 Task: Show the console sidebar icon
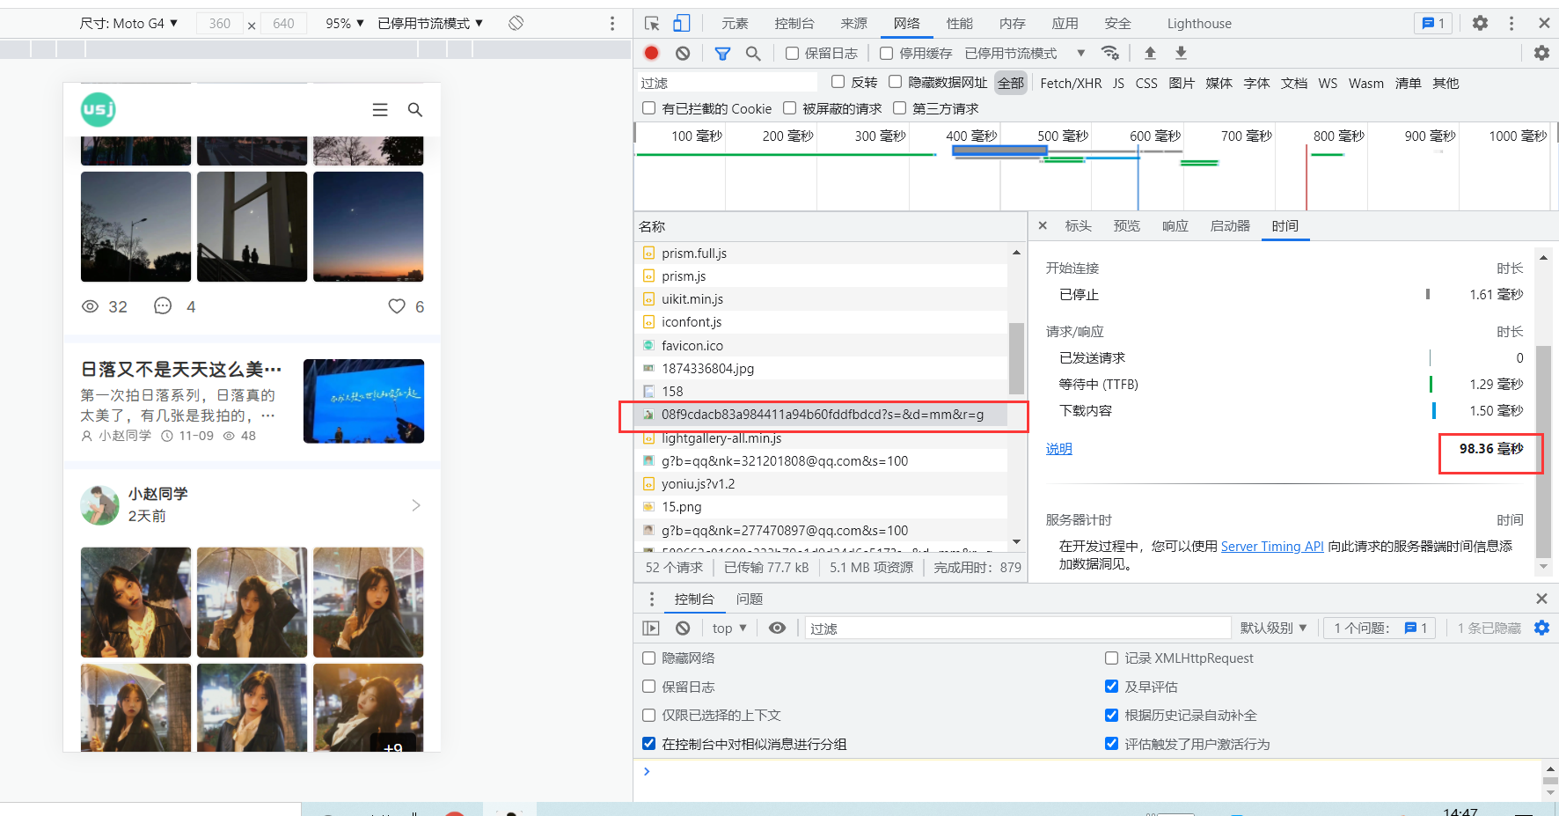[x=651, y=628]
